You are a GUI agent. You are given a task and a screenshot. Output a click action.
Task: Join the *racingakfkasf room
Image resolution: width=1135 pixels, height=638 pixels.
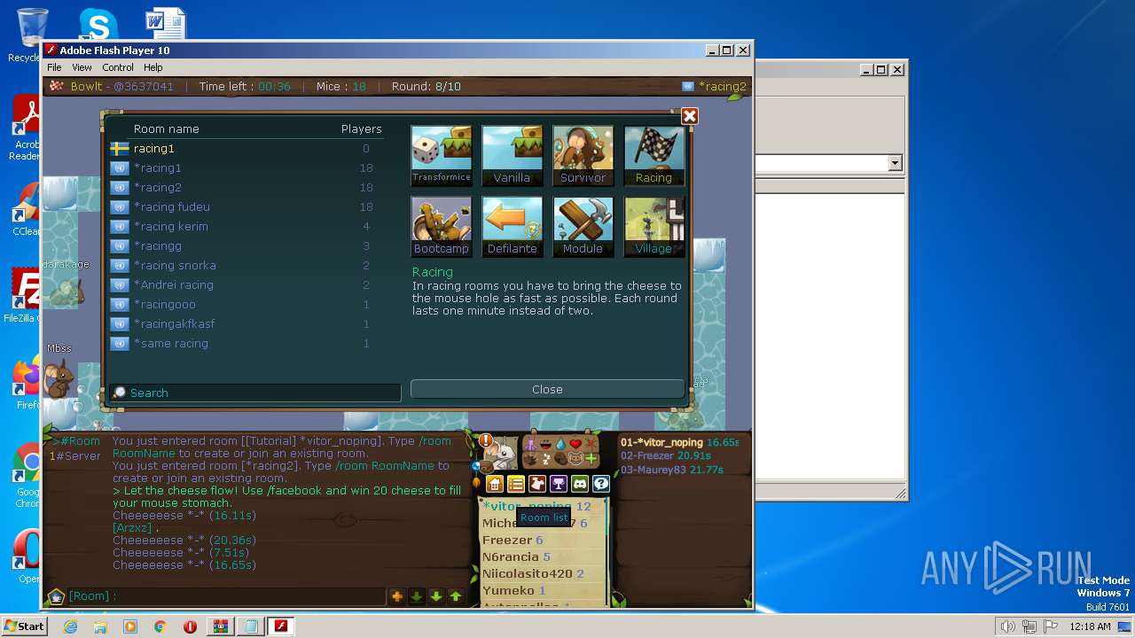pos(246,323)
